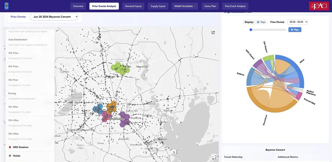This screenshot has width=332, height=162.
Task: Click the Display label in flow panel
Action: pyautogui.click(x=249, y=22)
